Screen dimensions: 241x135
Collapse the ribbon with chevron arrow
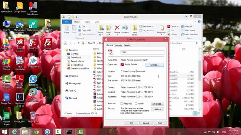[x=195, y=22]
